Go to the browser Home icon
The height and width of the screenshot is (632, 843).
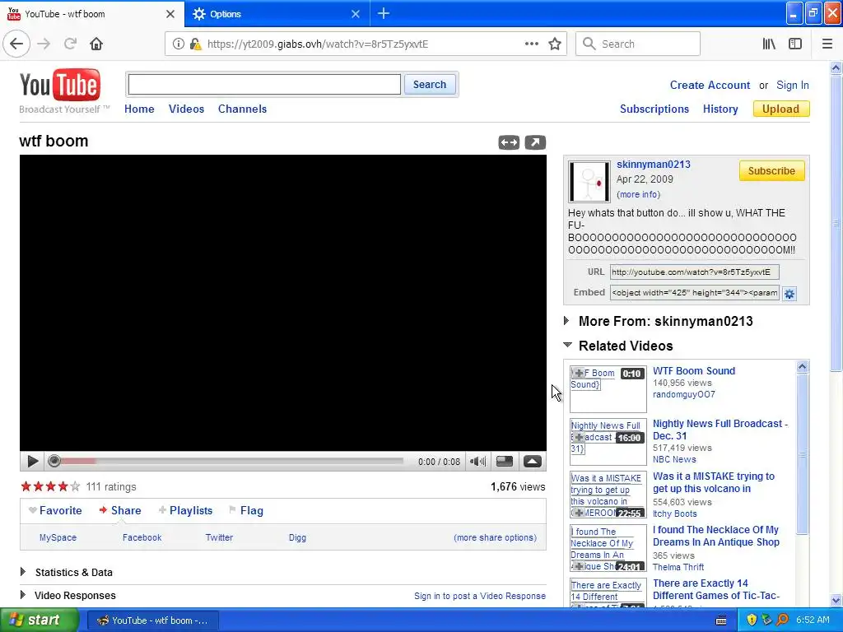(x=96, y=44)
